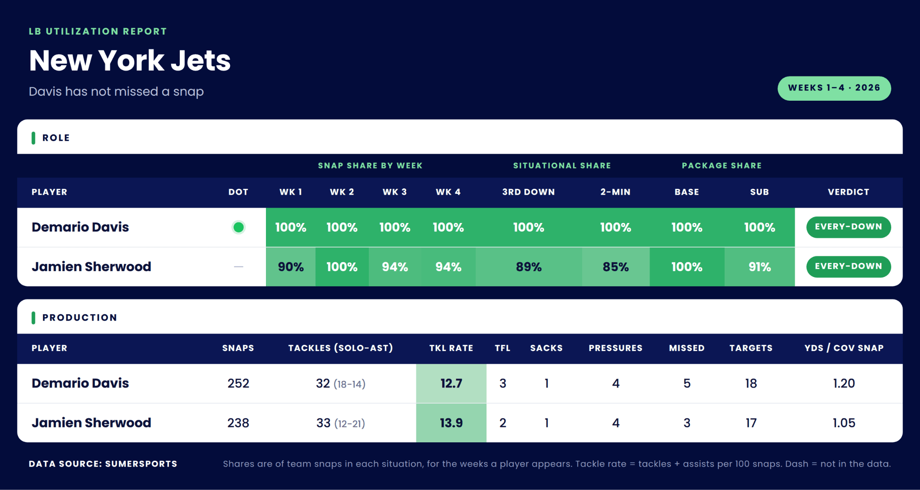Click the YDS / COV SNAP header

pos(844,348)
